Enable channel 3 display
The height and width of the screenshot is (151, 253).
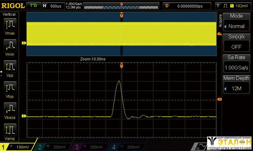[90, 147]
